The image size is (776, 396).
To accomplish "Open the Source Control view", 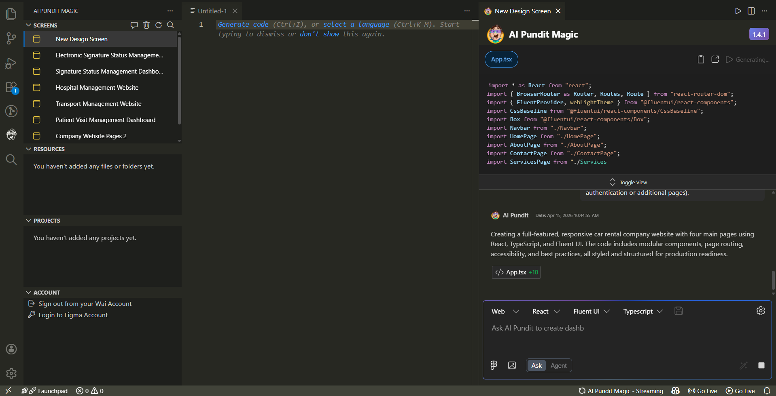I will click(x=11, y=38).
